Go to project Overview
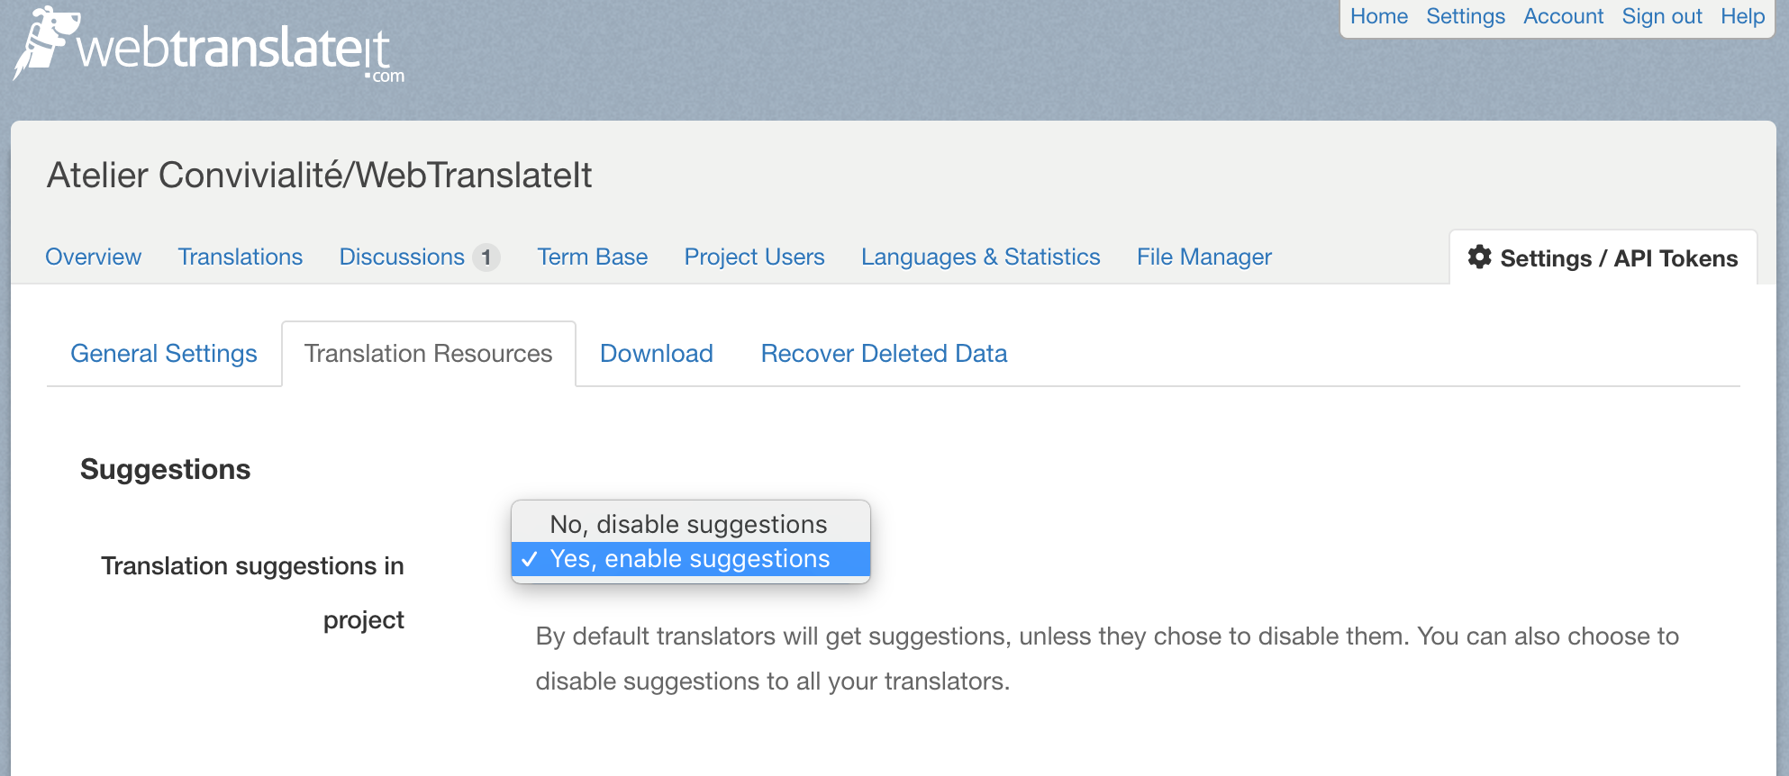This screenshot has height=776, width=1789. 94,257
